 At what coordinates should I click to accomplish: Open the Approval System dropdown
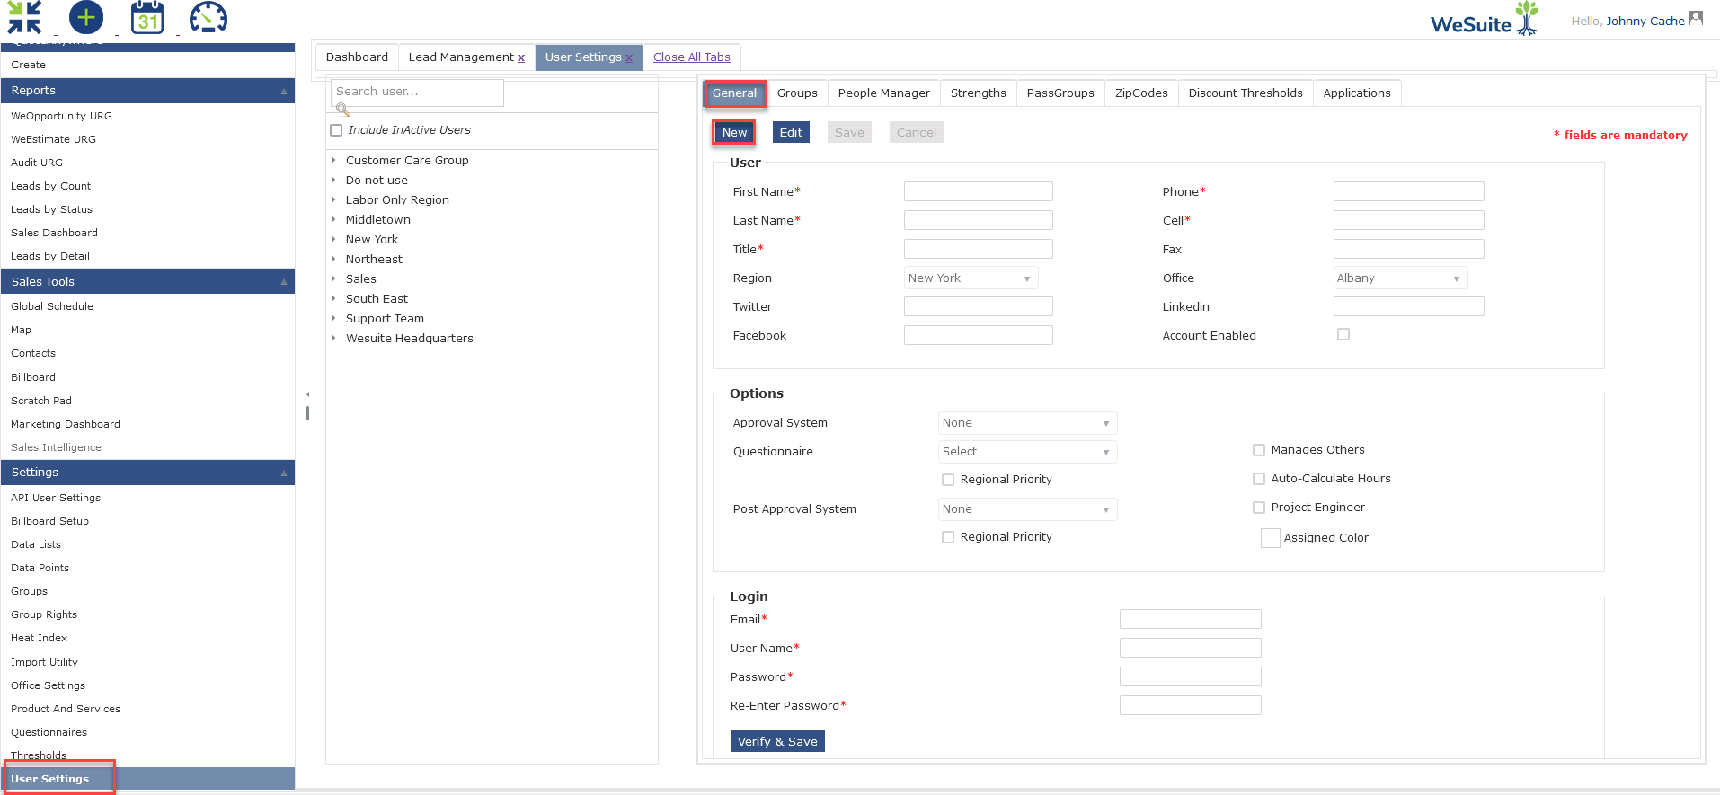click(x=1027, y=423)
